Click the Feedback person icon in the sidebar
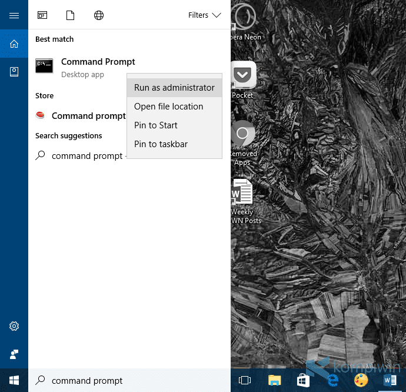Viewport: 406px width, 392px height. coord(14,354)
